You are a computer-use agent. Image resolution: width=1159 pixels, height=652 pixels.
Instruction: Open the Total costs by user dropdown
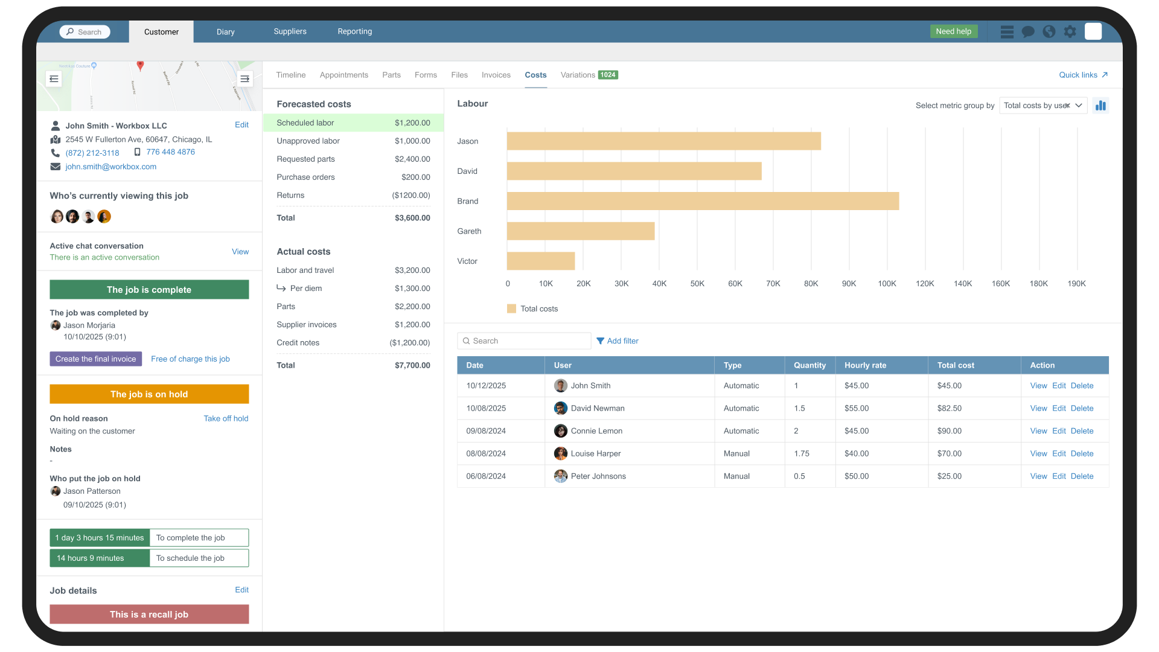coord(1043,105)
